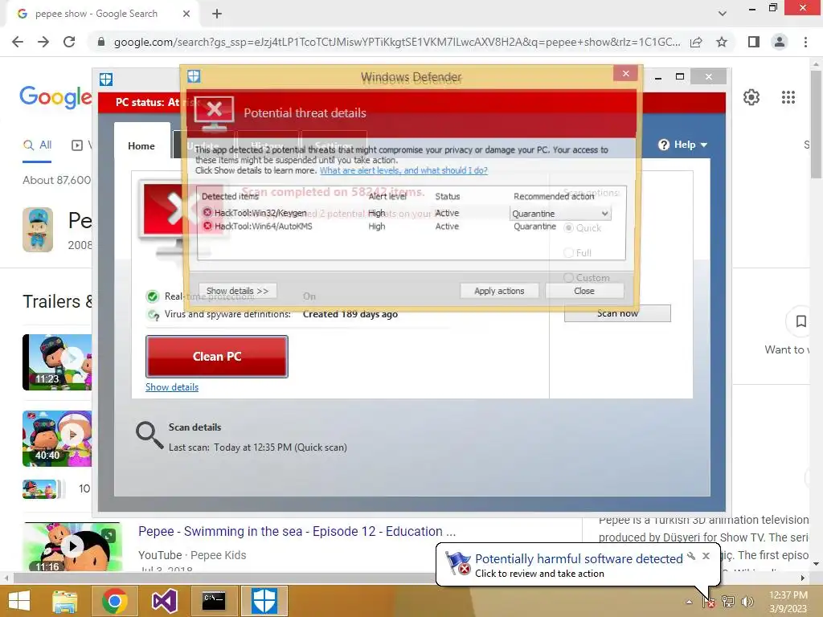Viewport: 823px width, 617px height.
Task: Open network tray icon
Action: (728, 602)
